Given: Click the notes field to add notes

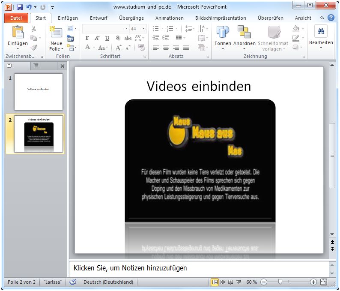Looking at the screenshot, I should tap(199, 268).
